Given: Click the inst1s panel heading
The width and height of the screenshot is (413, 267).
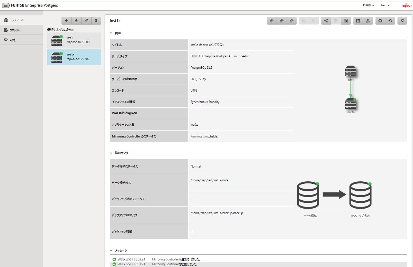Looking at the screenshot, I should tap(115, 21).
